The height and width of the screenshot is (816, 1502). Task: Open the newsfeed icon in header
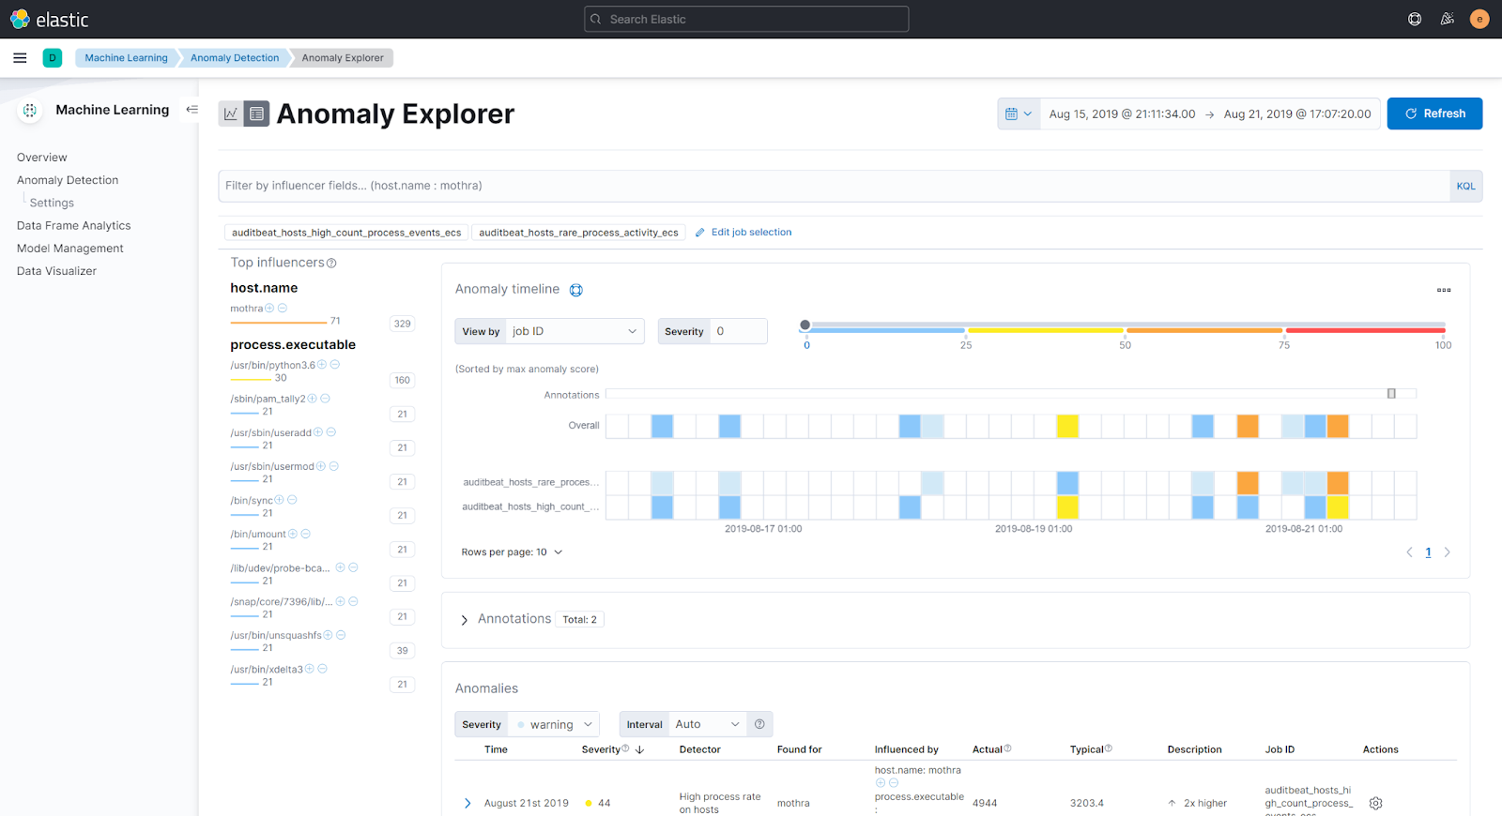(1447, 19)
